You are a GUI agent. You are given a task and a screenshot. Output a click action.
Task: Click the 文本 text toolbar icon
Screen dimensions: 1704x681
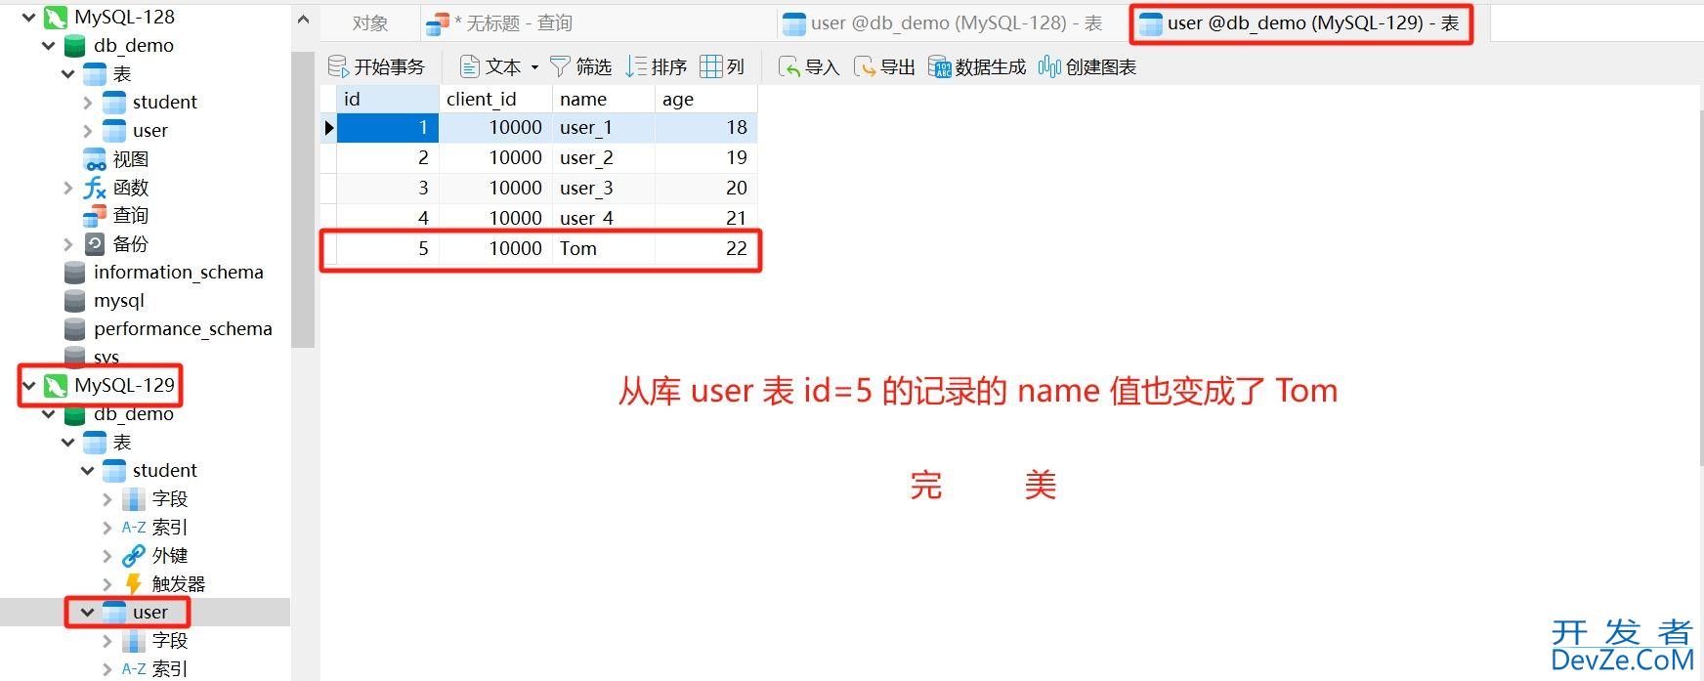pyautogui.click(x=470, y=66)
